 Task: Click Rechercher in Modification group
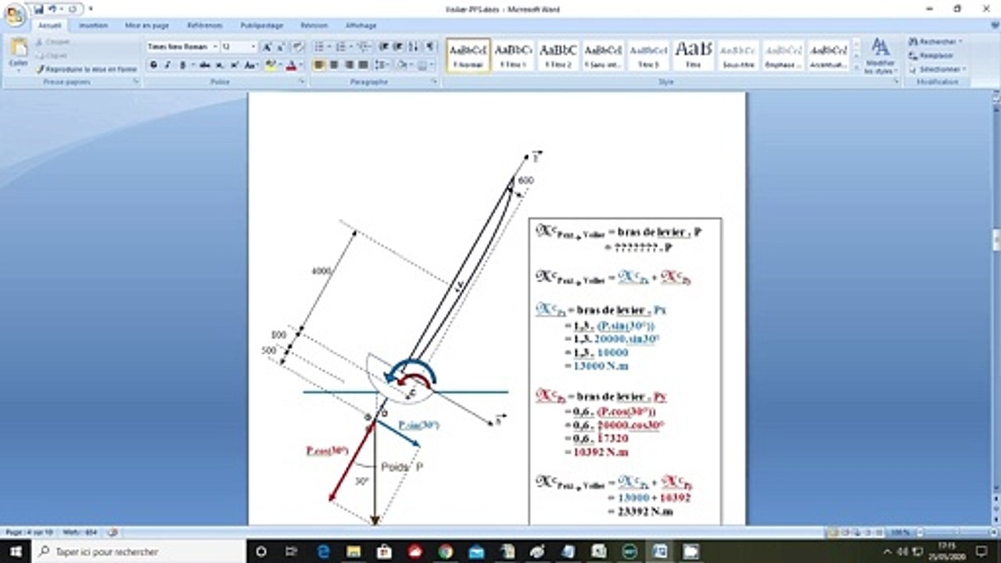click(935, 41)
